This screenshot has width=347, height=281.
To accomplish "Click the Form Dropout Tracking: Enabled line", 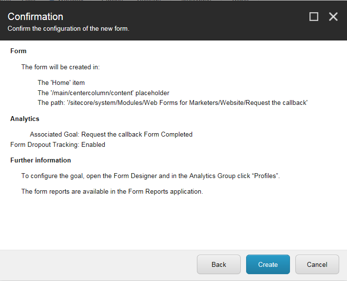I will [58, 144].
